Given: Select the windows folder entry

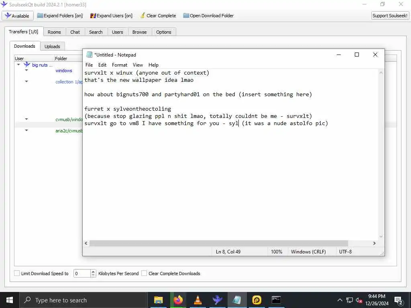Looking at the screenshot, I should [64, 71].
